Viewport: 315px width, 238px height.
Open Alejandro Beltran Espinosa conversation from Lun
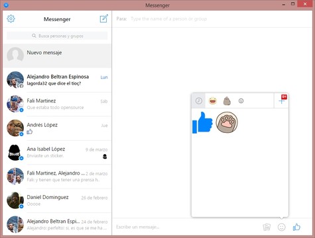click(57, 80)
